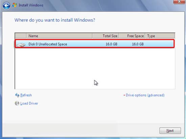Image resolution: width=186 pixels, height=139 pixels.
Task: Click the Type column header
Action: [x=160, y=36]
